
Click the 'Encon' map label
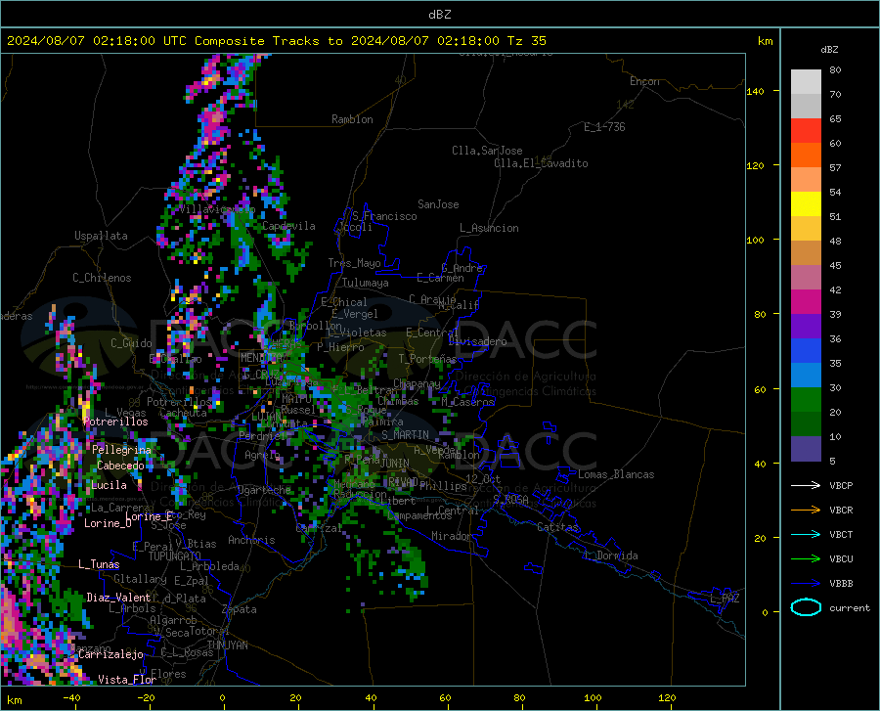point(644,81)
